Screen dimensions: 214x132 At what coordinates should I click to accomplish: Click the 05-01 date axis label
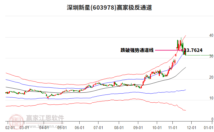click(62, 128)
